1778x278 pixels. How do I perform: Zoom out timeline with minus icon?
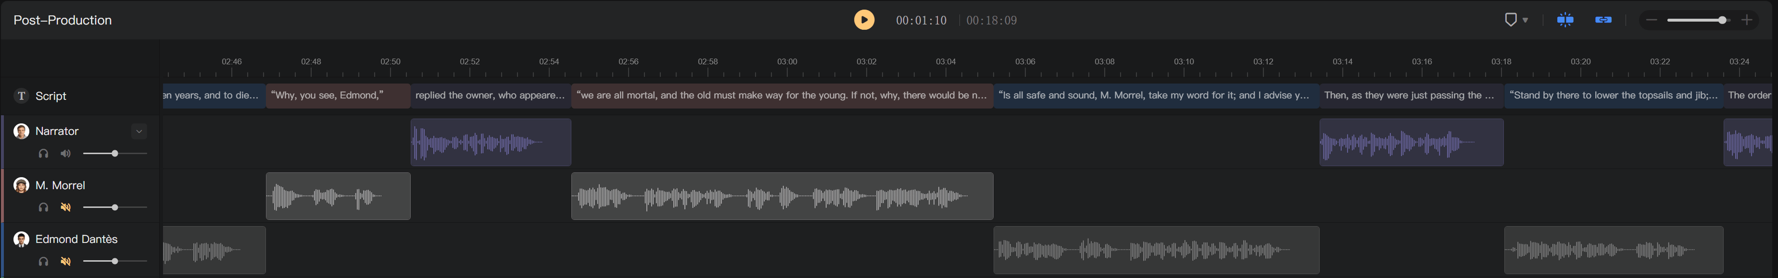pos(1651,20)
